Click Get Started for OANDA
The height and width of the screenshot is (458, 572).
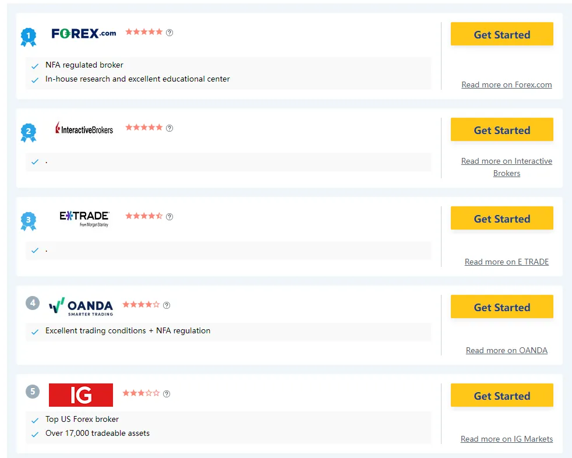(x=502, y=306)
